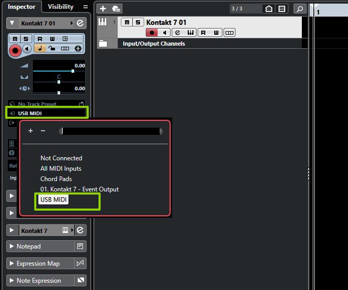Screen dimensions: 348x290
Task: Switch to the Visibility tab
Action: (x=61, y=7)
